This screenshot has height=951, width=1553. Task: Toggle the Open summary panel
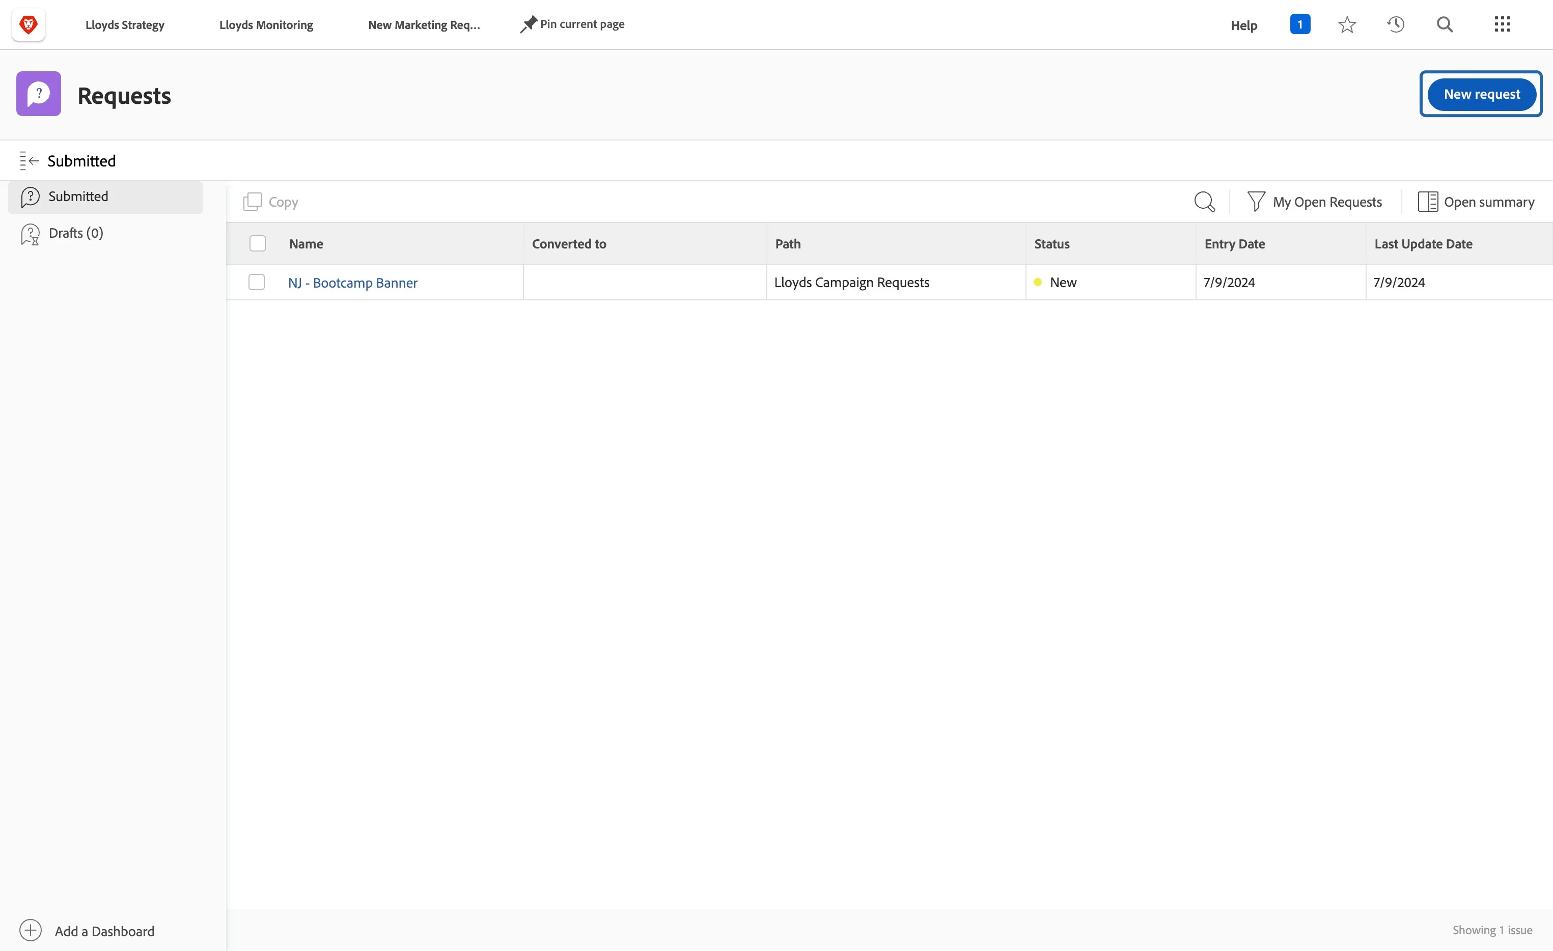point(1476,202)
